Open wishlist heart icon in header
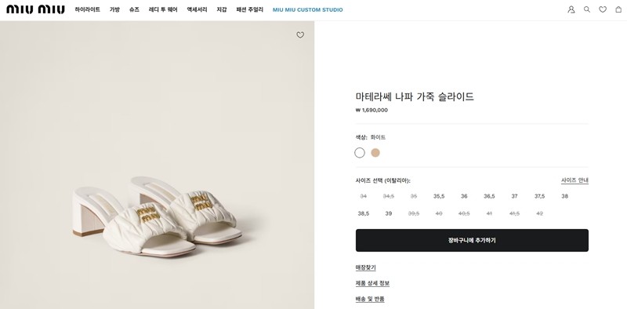Screen dimensions: 627x309 pyautogui.click(x=603, y=9)
